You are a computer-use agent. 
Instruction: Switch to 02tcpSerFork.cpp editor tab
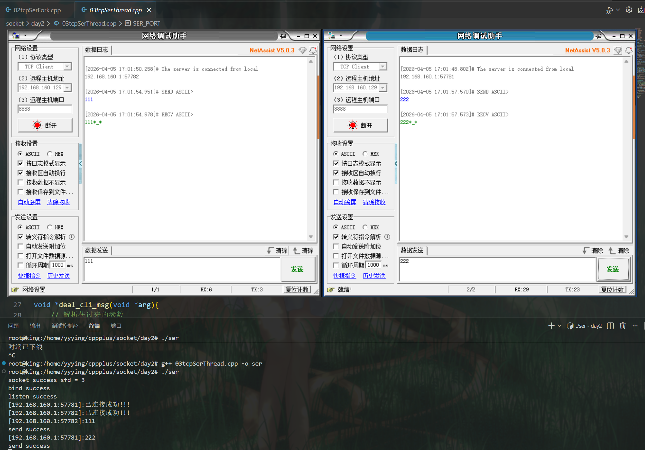point(37,10)
